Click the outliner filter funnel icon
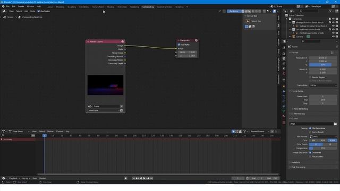Screen dimensions: 340x191 click(x=330, y=11)
